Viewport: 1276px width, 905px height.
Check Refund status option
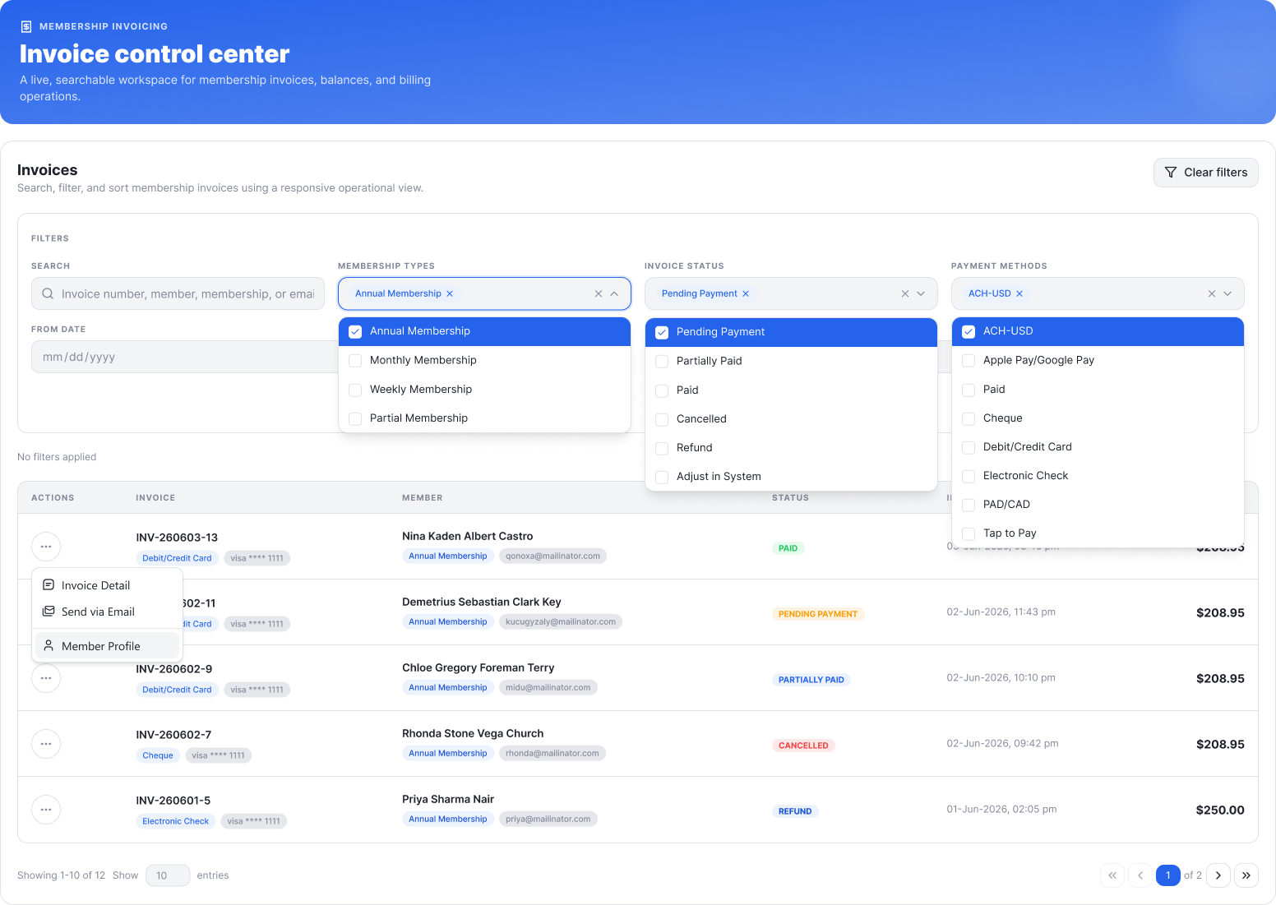click(662, 448)
